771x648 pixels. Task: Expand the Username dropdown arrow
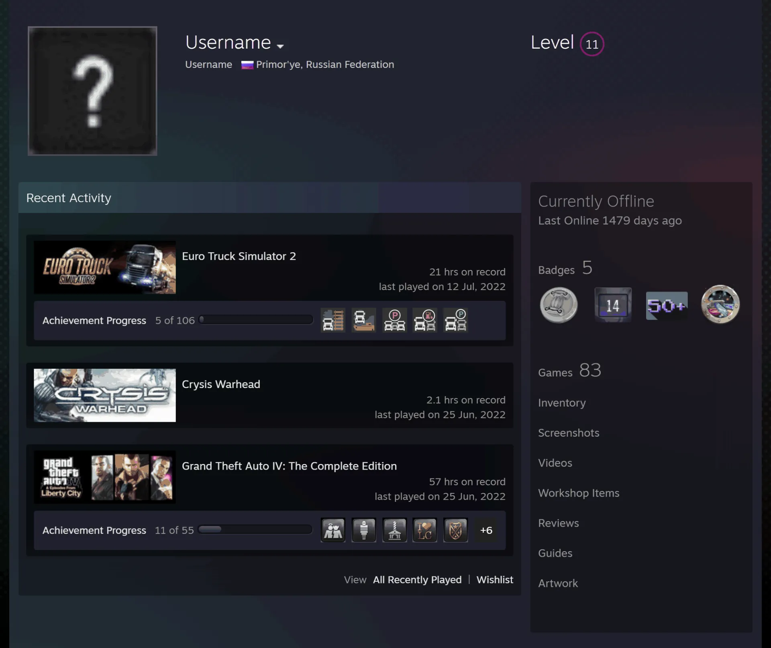(x=280, y=46)
